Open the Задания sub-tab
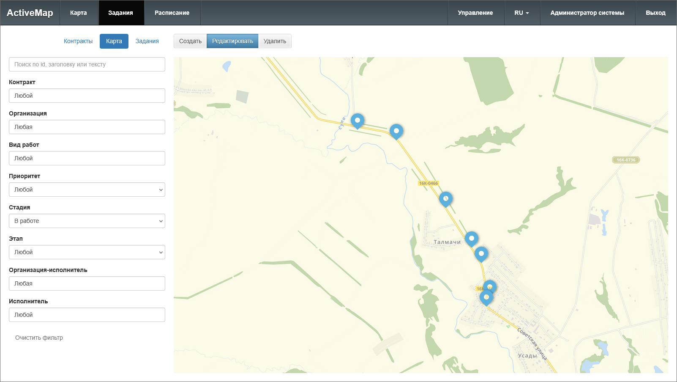Image resolution: width=677 pixels, height=382 pixels. click(147, 41)
